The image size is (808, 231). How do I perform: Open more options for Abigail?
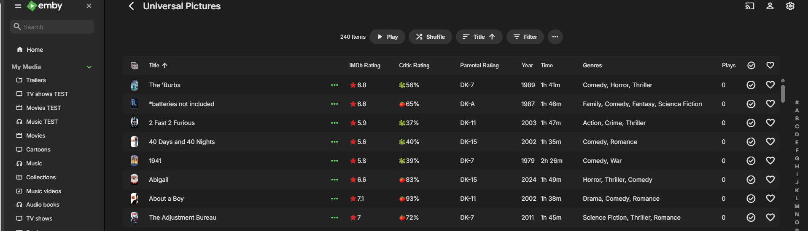pos(334,180)
